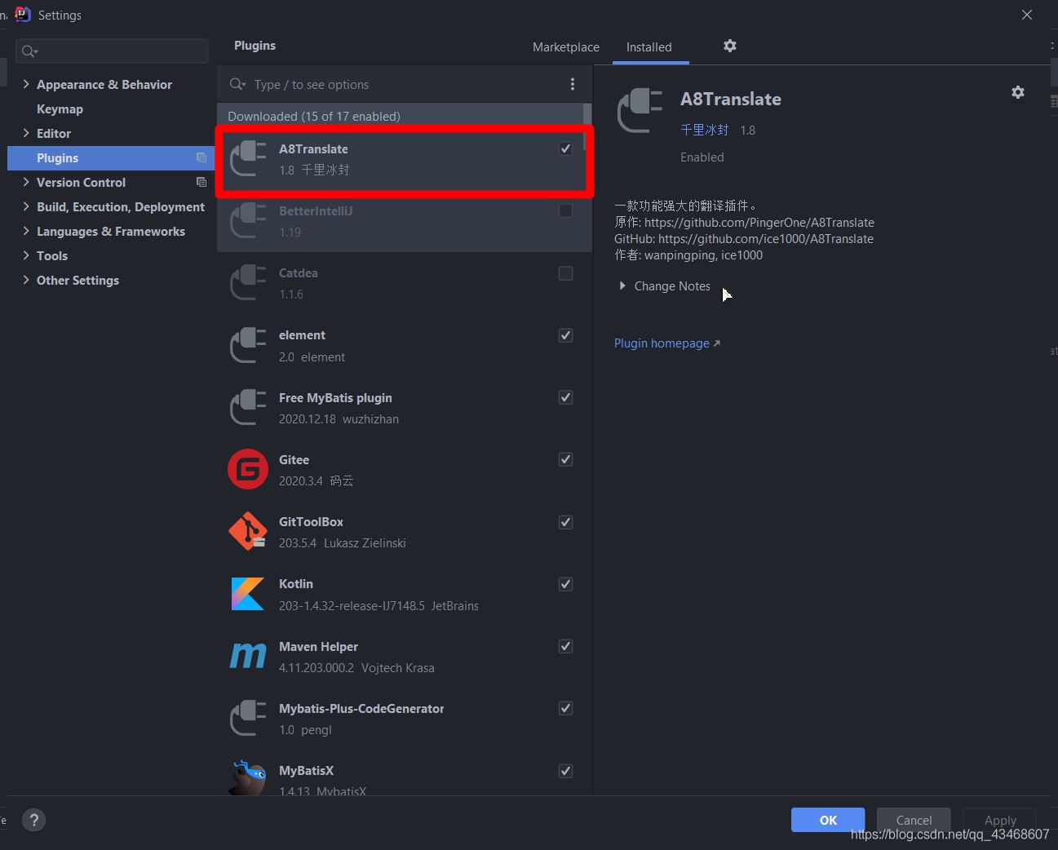Uncheck the Maven Helper plugin checkbox

click(x=565, y=646)
